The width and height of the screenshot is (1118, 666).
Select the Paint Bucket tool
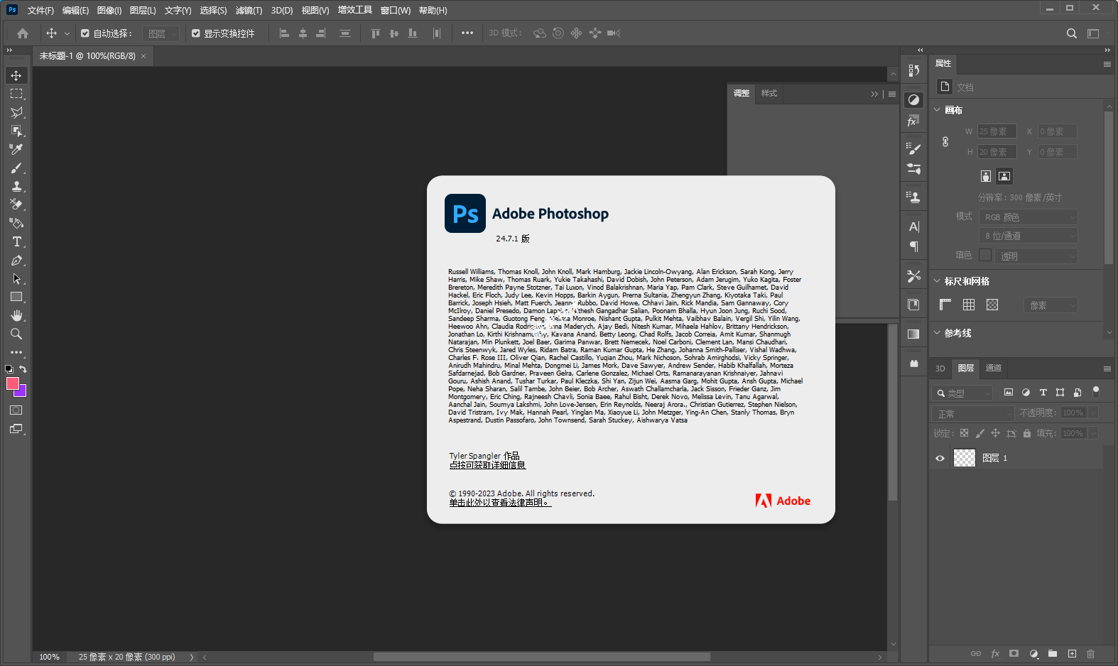pyautogui.click(x=16, y=223)
